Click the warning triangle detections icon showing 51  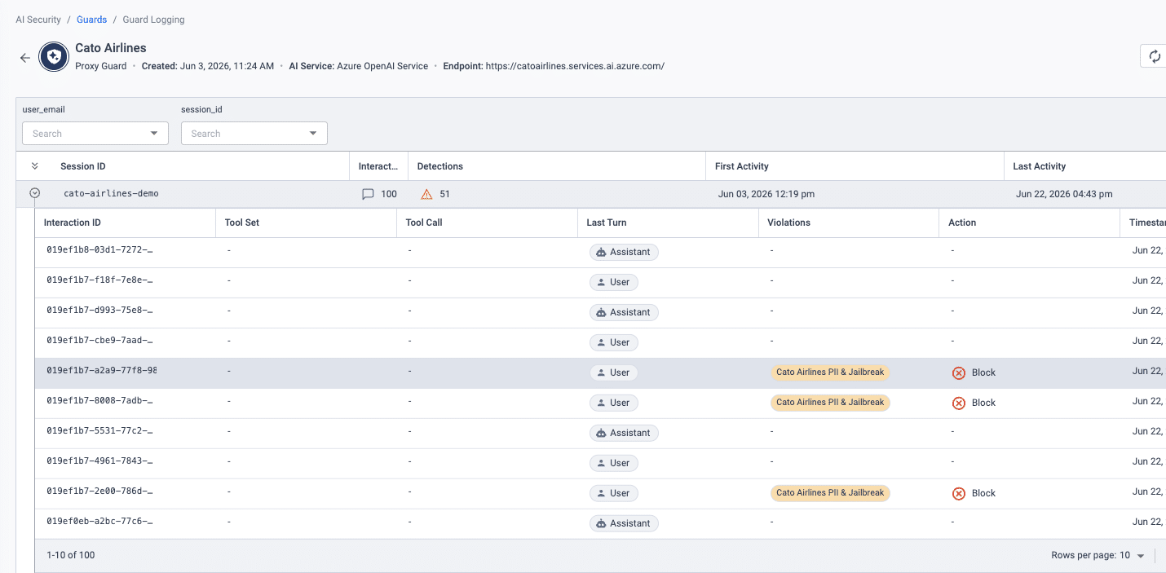coord(426,194)
